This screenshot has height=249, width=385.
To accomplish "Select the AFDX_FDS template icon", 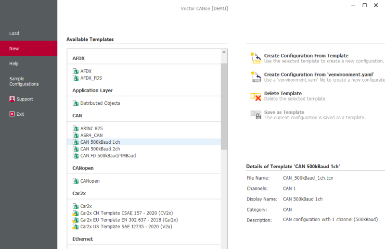I will pos(76,78).
